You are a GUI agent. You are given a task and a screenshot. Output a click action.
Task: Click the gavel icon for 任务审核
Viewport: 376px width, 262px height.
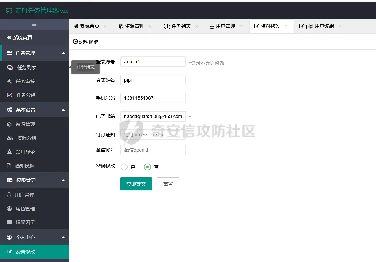[x=9, y=81]
